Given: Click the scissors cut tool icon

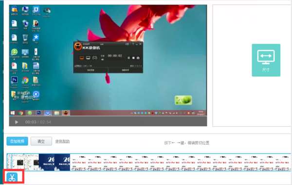Looking at the screenshot, I should click(x=12, y=177).
